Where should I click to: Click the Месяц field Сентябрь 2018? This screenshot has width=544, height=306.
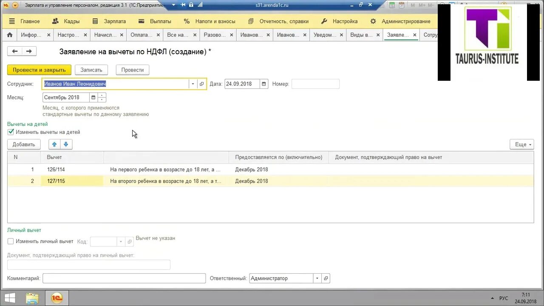[66, 97]
